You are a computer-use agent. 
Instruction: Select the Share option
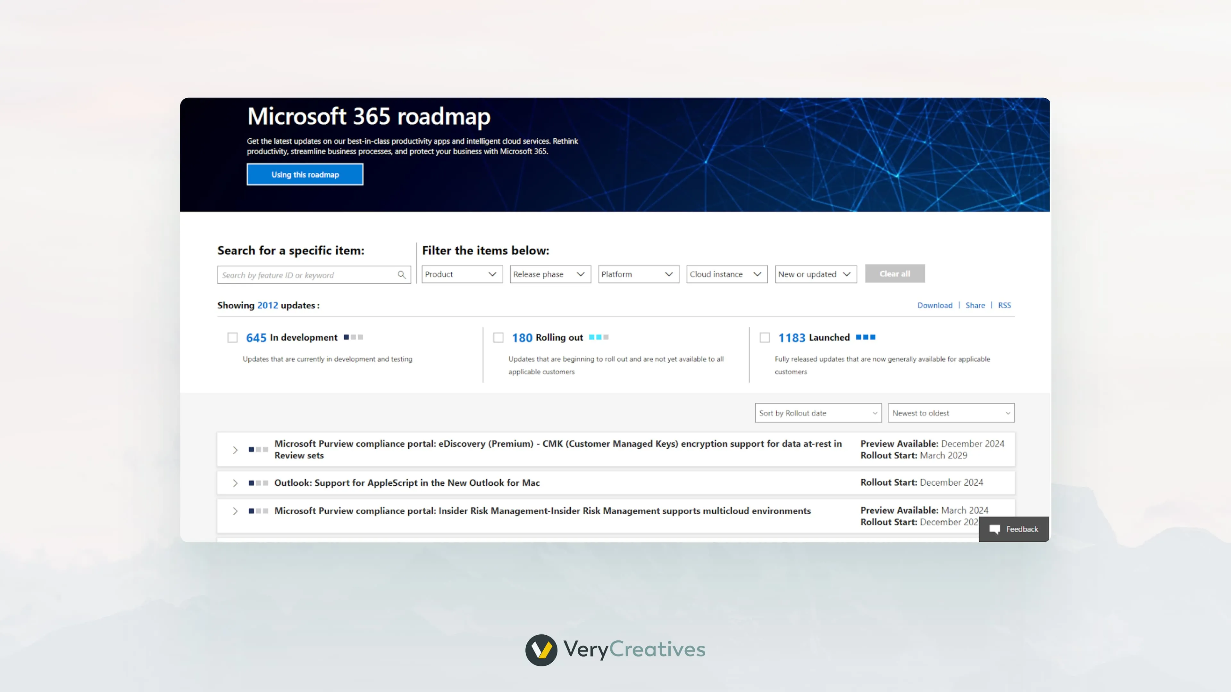975,305
